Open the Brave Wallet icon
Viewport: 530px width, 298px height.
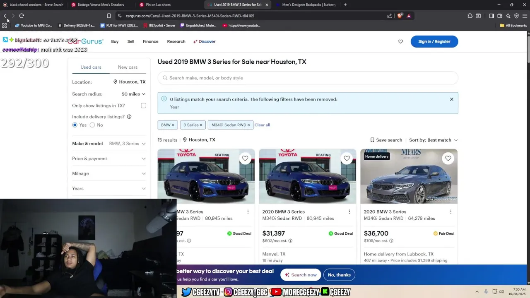point(500,16)
